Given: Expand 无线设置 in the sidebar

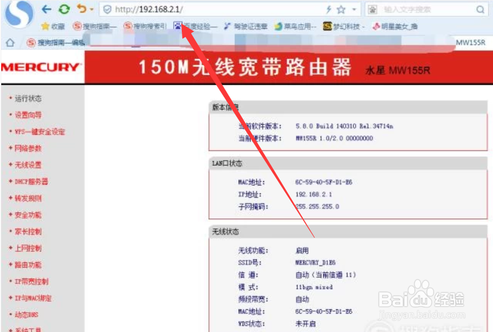Looking at the screenshot, I should (x=28, y=165).
